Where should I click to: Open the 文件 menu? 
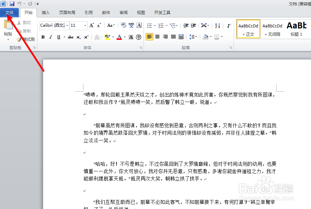click(x=10, y=12)
